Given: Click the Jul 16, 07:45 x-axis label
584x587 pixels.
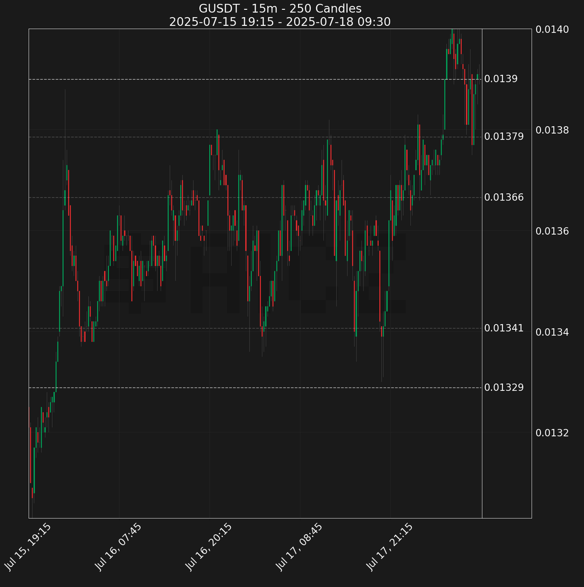Looking at the screenshot, I should [118, 547].
